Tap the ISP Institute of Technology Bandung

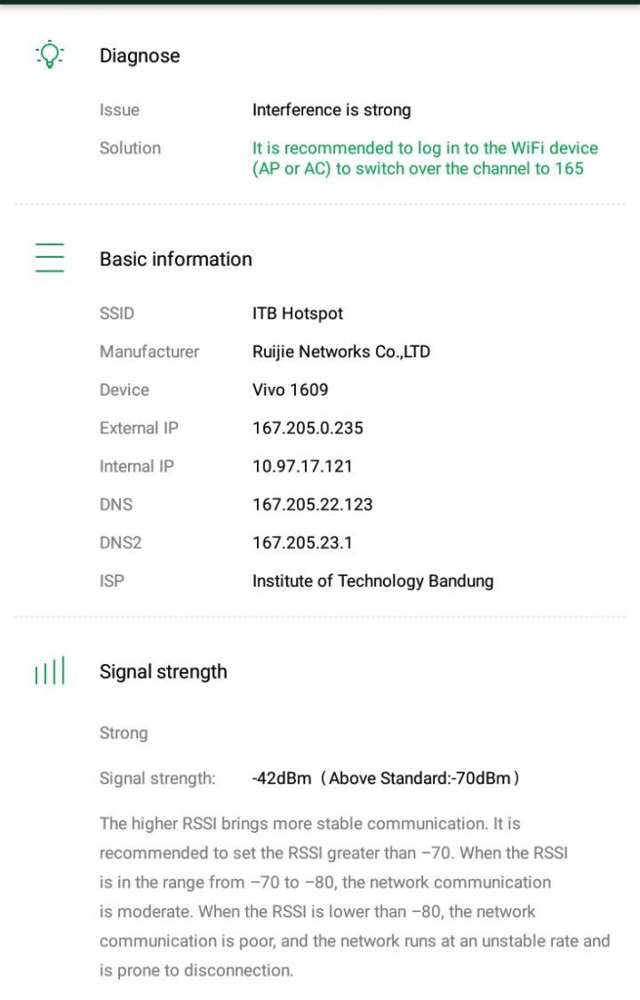coord(372,580)
